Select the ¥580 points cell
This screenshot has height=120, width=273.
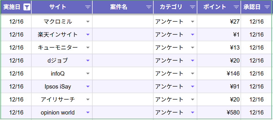pos(219,112)
